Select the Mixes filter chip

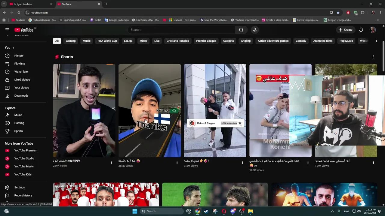click(143, 41)
